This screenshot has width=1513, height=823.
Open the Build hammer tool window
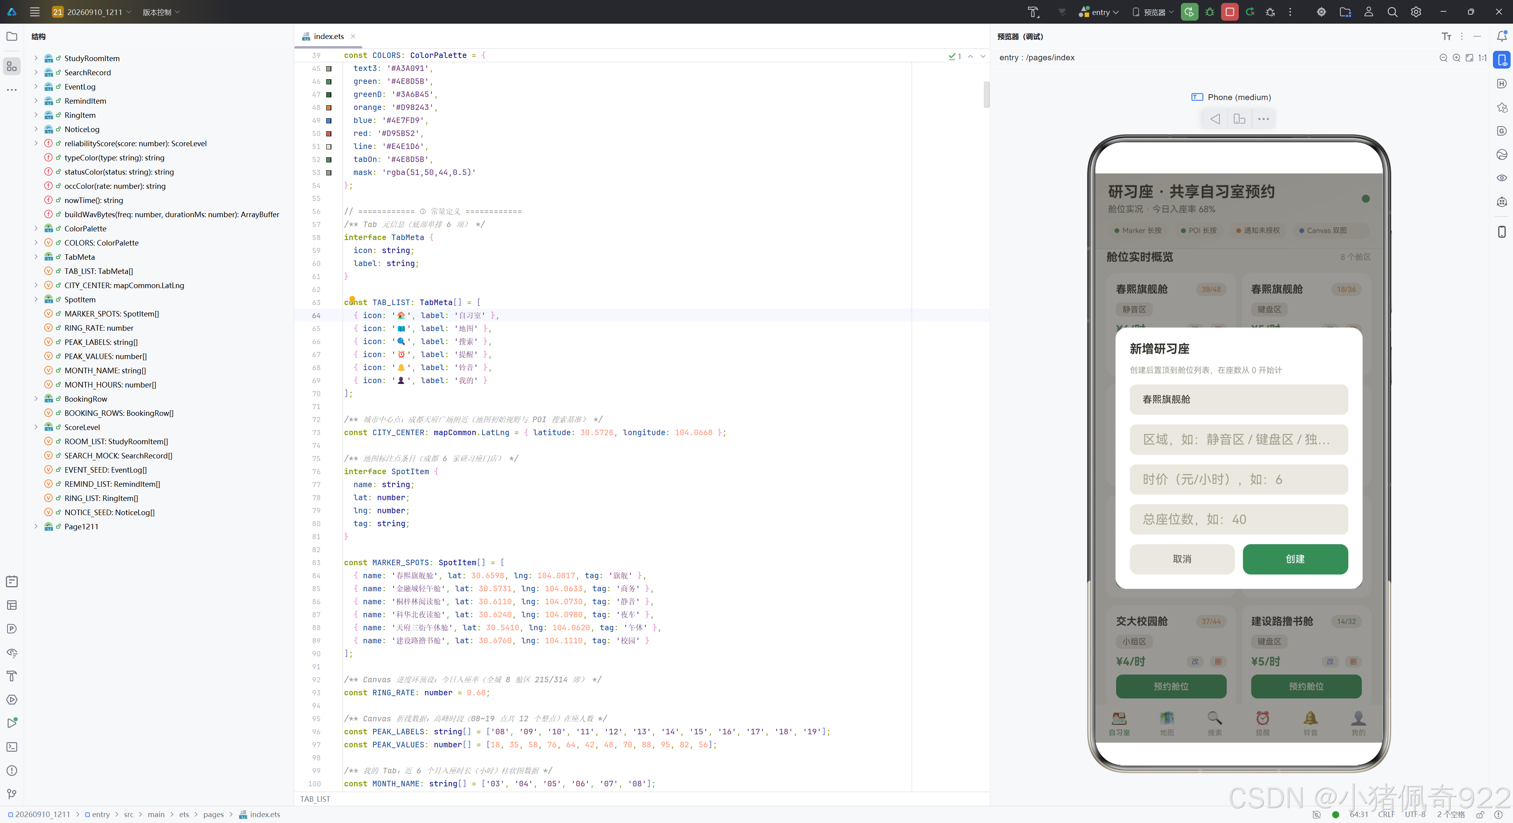[x=12, y=676]
